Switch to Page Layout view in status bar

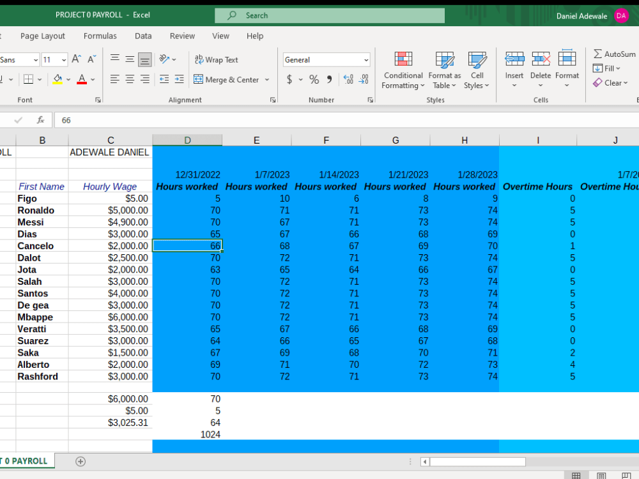coord(601,475)
